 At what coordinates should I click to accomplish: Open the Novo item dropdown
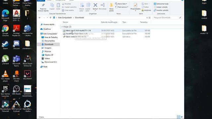[x=121, y=4]
